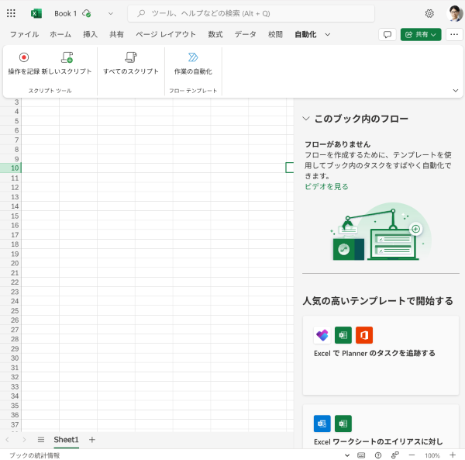Select the 自動化 tab

(305, 35)
